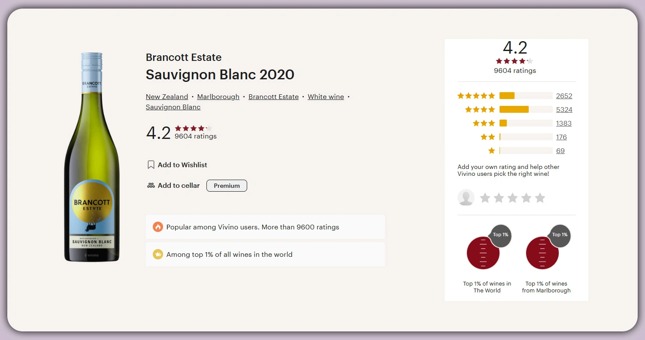Click the Premium badge button

click(x=227, y=186)
